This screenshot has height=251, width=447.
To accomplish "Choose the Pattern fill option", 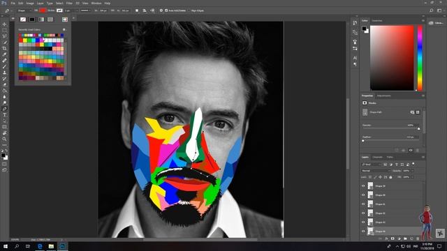I will pyautogui.click(x=50, y=20).
